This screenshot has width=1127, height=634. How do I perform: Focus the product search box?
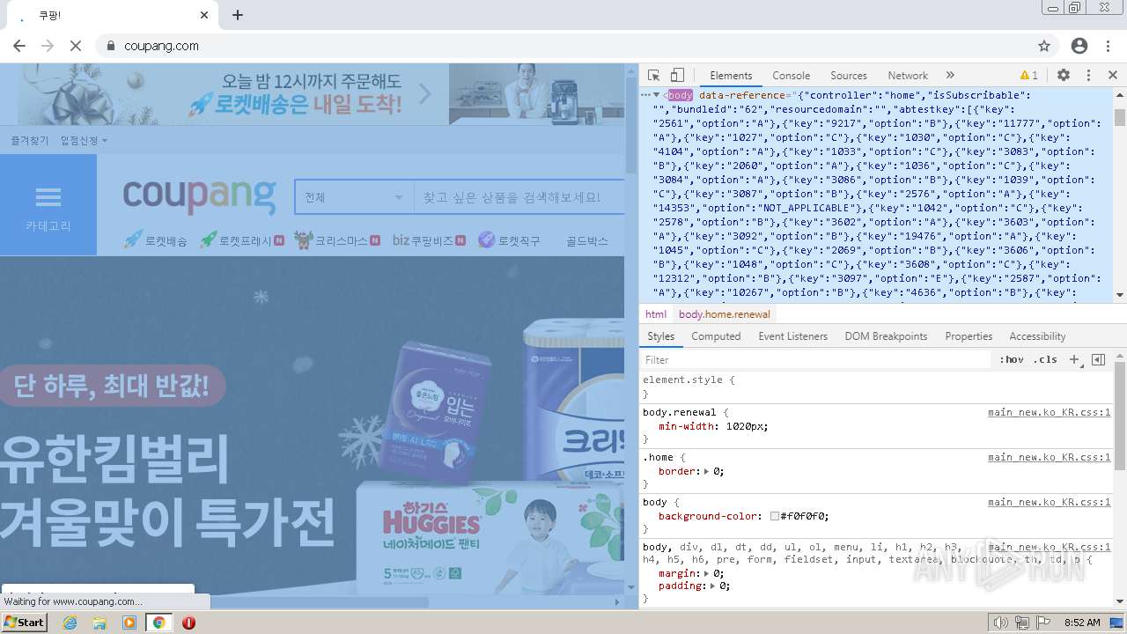(x=519, y=197)
